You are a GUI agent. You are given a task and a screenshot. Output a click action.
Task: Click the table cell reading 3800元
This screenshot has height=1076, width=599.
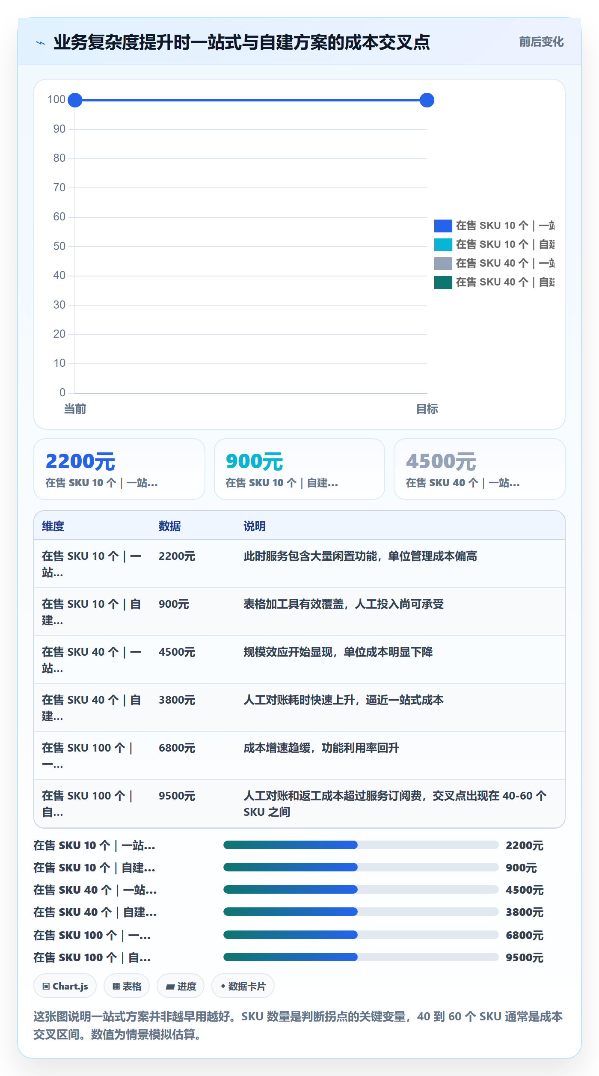pos(177,700)
